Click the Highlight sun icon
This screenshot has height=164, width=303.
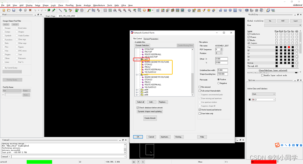pos(209,10)
